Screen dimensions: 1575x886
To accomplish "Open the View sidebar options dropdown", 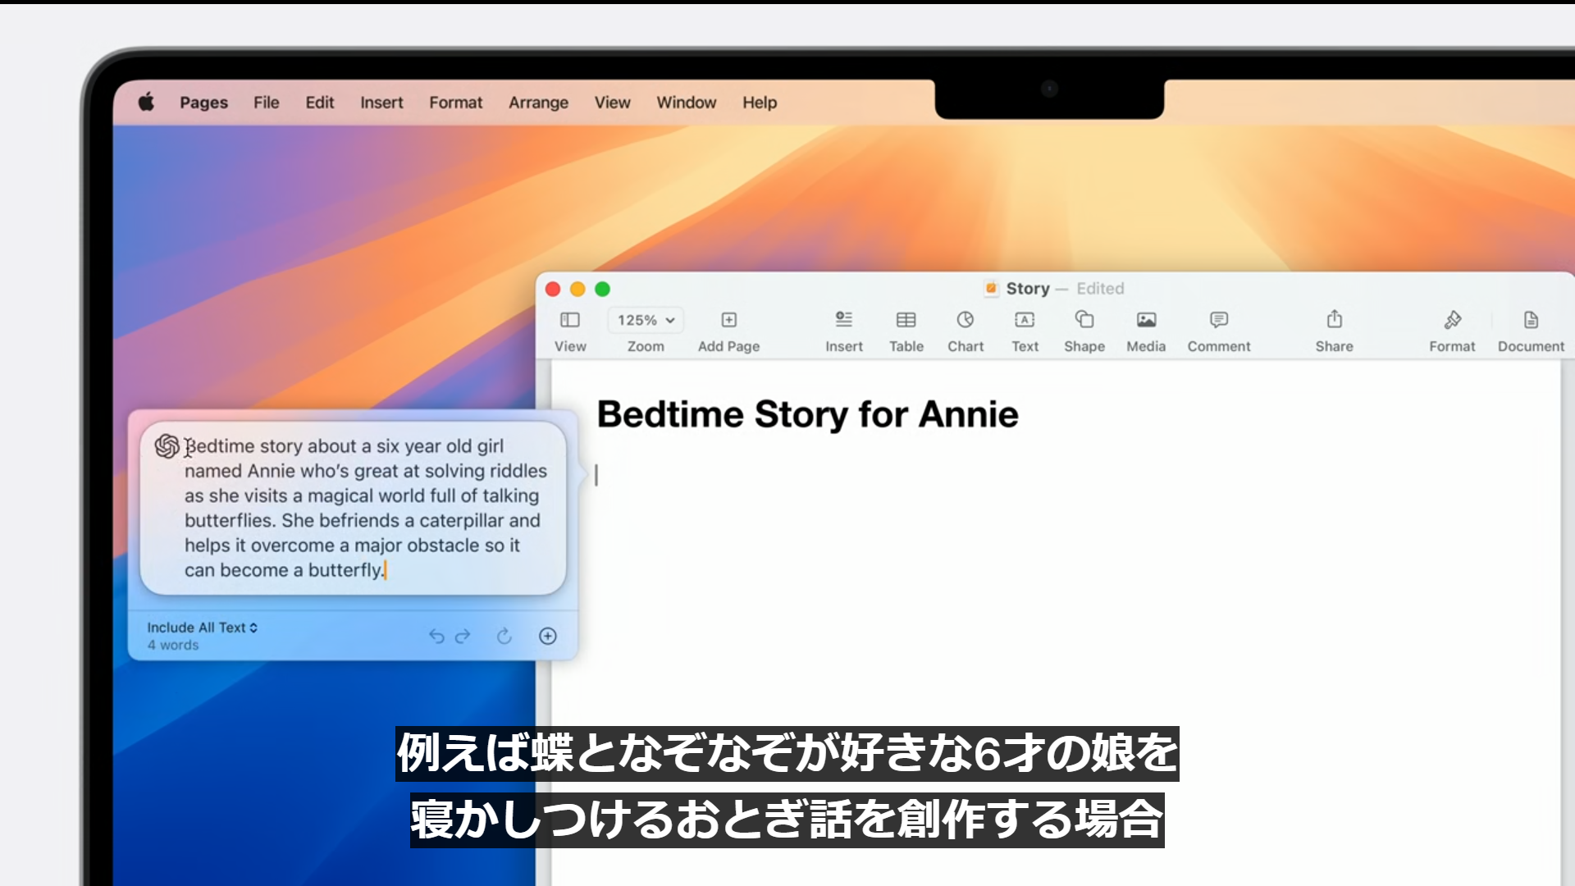I will 570,320.
